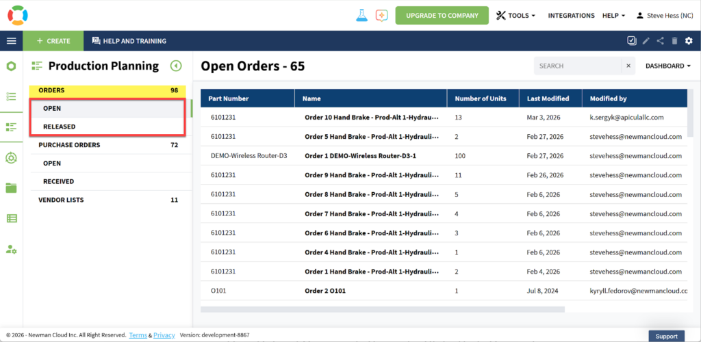Click into the Search input field
701x342 pixels.
click(577, 66)
